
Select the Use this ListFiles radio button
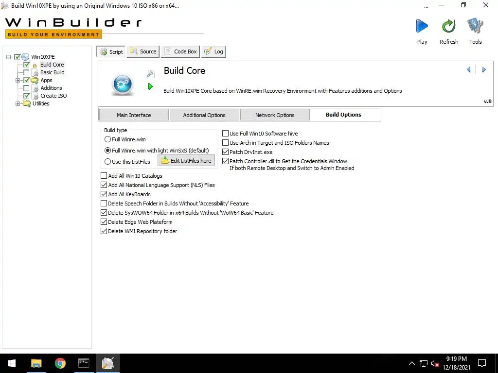pyautogui.click(x=107, y=161)
